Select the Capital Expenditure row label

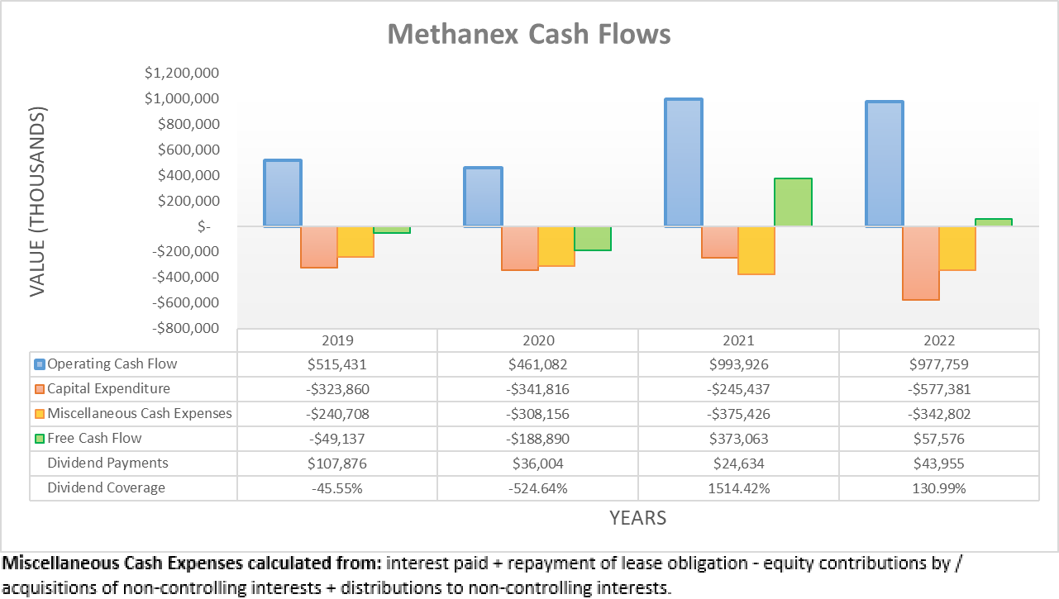109,388
